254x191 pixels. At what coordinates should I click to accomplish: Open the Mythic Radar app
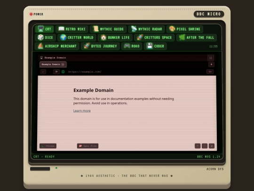click(147, 29)
